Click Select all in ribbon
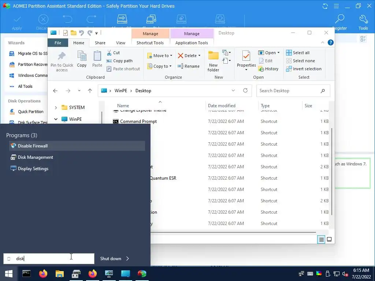 point(298,53)
